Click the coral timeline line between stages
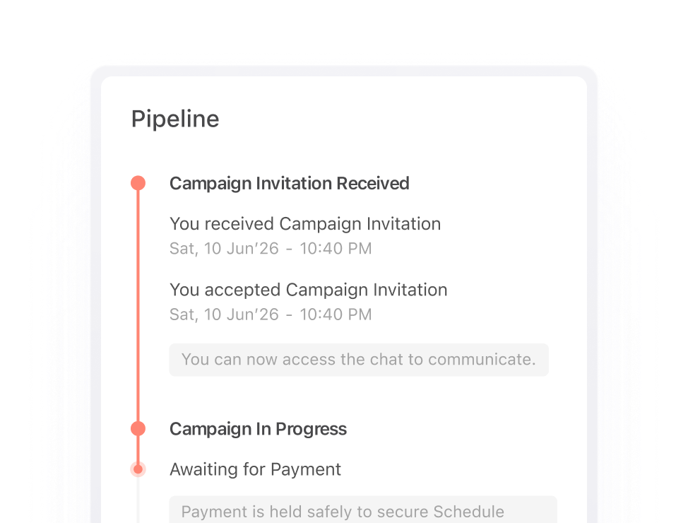 (x=138, y=306)
